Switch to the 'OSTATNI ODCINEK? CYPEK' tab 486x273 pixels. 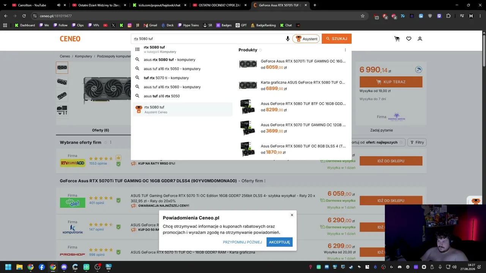tap(219, 5)
